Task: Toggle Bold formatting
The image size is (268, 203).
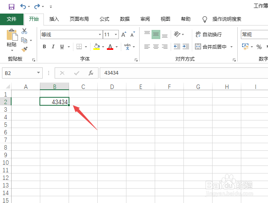Action: (44, 47)
